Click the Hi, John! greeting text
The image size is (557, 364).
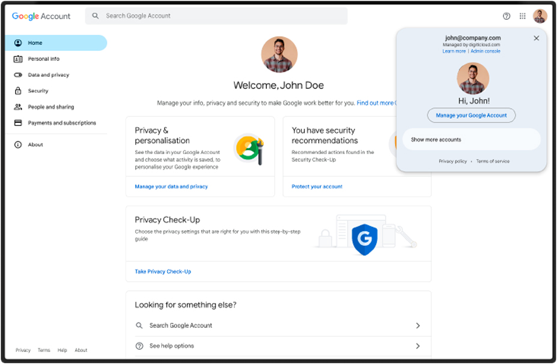[474, 101]
